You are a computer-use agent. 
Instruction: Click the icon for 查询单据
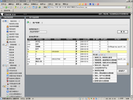pyautogui.click(x=8, y=68)
